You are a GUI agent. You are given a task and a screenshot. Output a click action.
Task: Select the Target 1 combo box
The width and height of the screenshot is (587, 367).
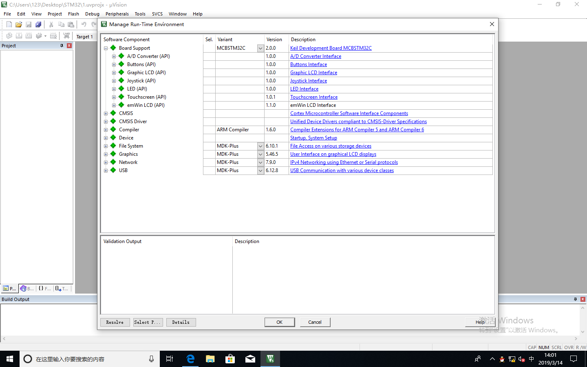click(x=85, y=36)
